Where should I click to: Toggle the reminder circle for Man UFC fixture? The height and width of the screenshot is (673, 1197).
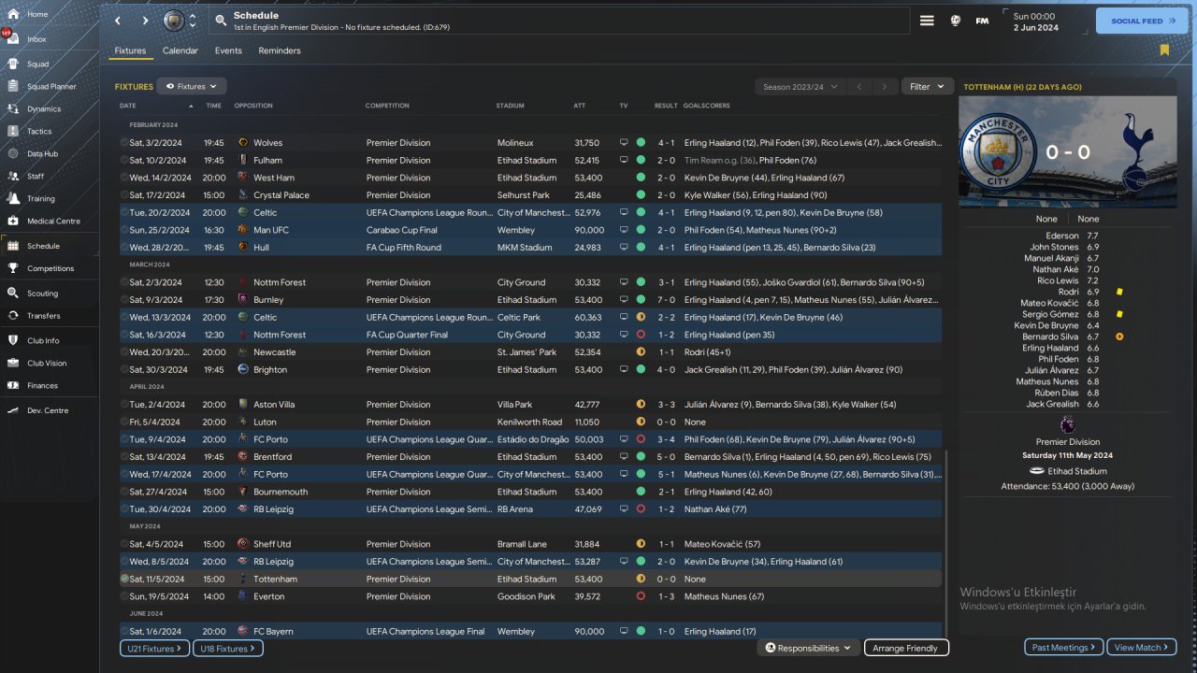click(x=123, y=230)
